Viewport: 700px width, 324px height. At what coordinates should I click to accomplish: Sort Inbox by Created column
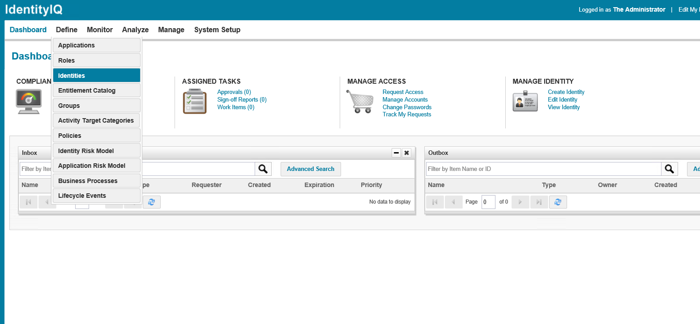259,185
